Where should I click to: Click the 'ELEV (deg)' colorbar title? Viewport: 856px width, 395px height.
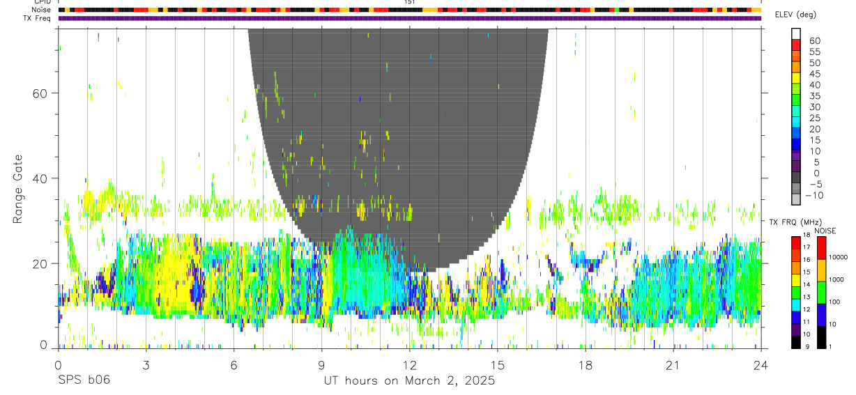(795, 15)
